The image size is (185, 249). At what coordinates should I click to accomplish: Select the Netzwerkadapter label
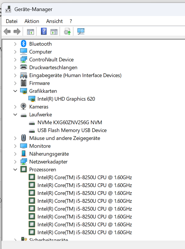48,162
